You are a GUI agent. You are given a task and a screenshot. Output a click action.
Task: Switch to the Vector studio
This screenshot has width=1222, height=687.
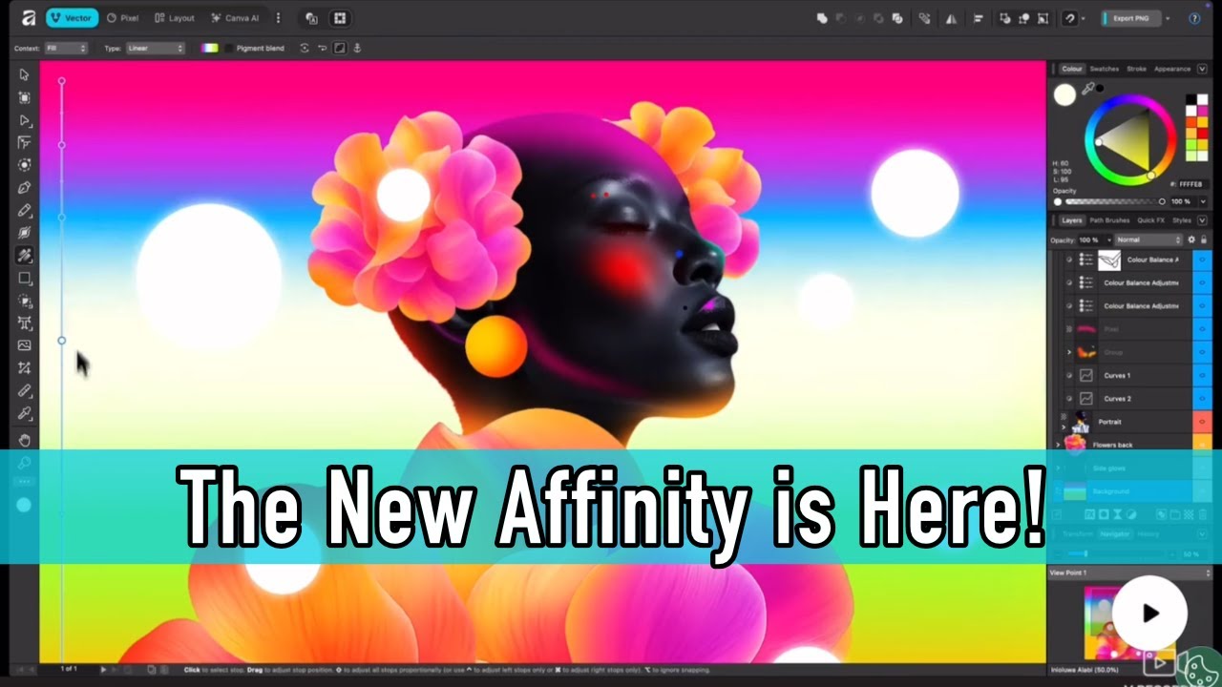tap(72, 18)
